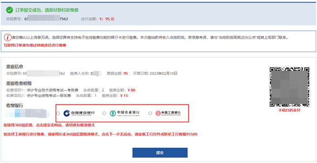Select the China Construction Bank radio button
The height and width of the screenshot is (163, 317).
58,113
